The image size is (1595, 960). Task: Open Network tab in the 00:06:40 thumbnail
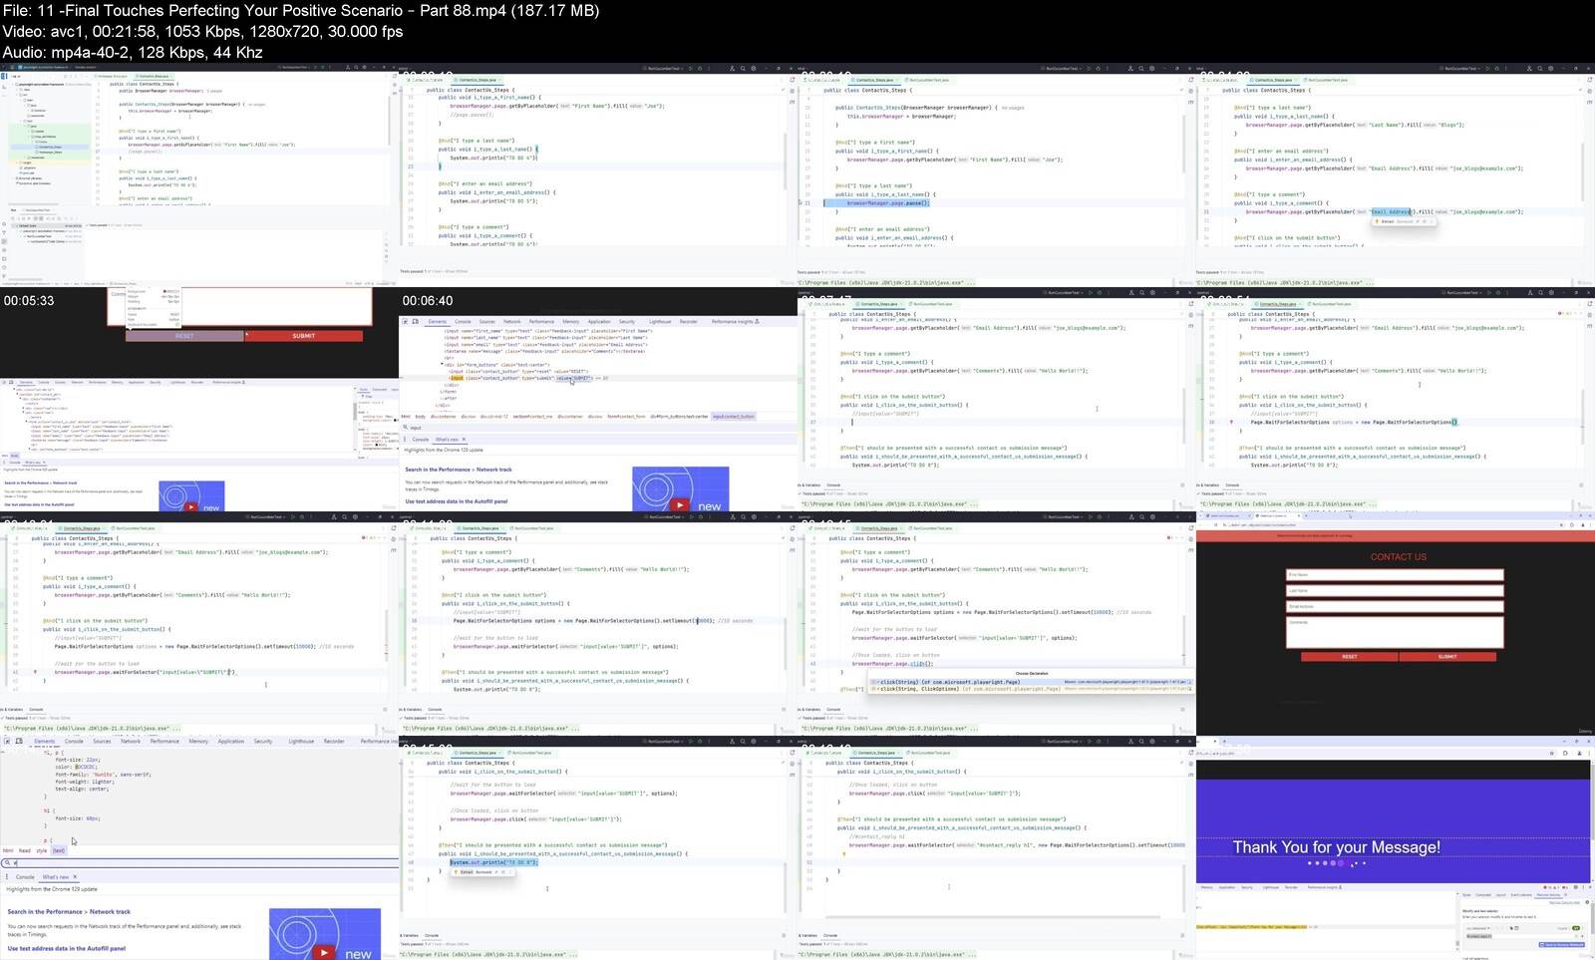512,322
